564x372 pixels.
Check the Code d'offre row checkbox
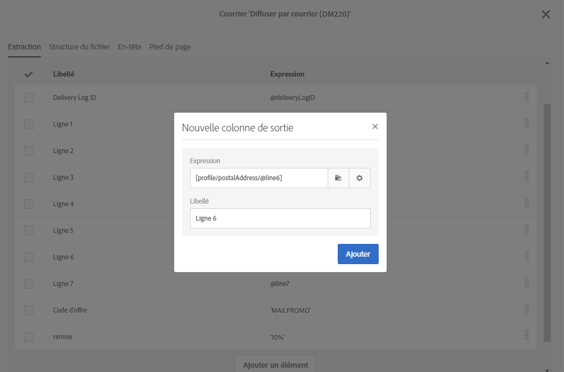[x=29, y=310]
